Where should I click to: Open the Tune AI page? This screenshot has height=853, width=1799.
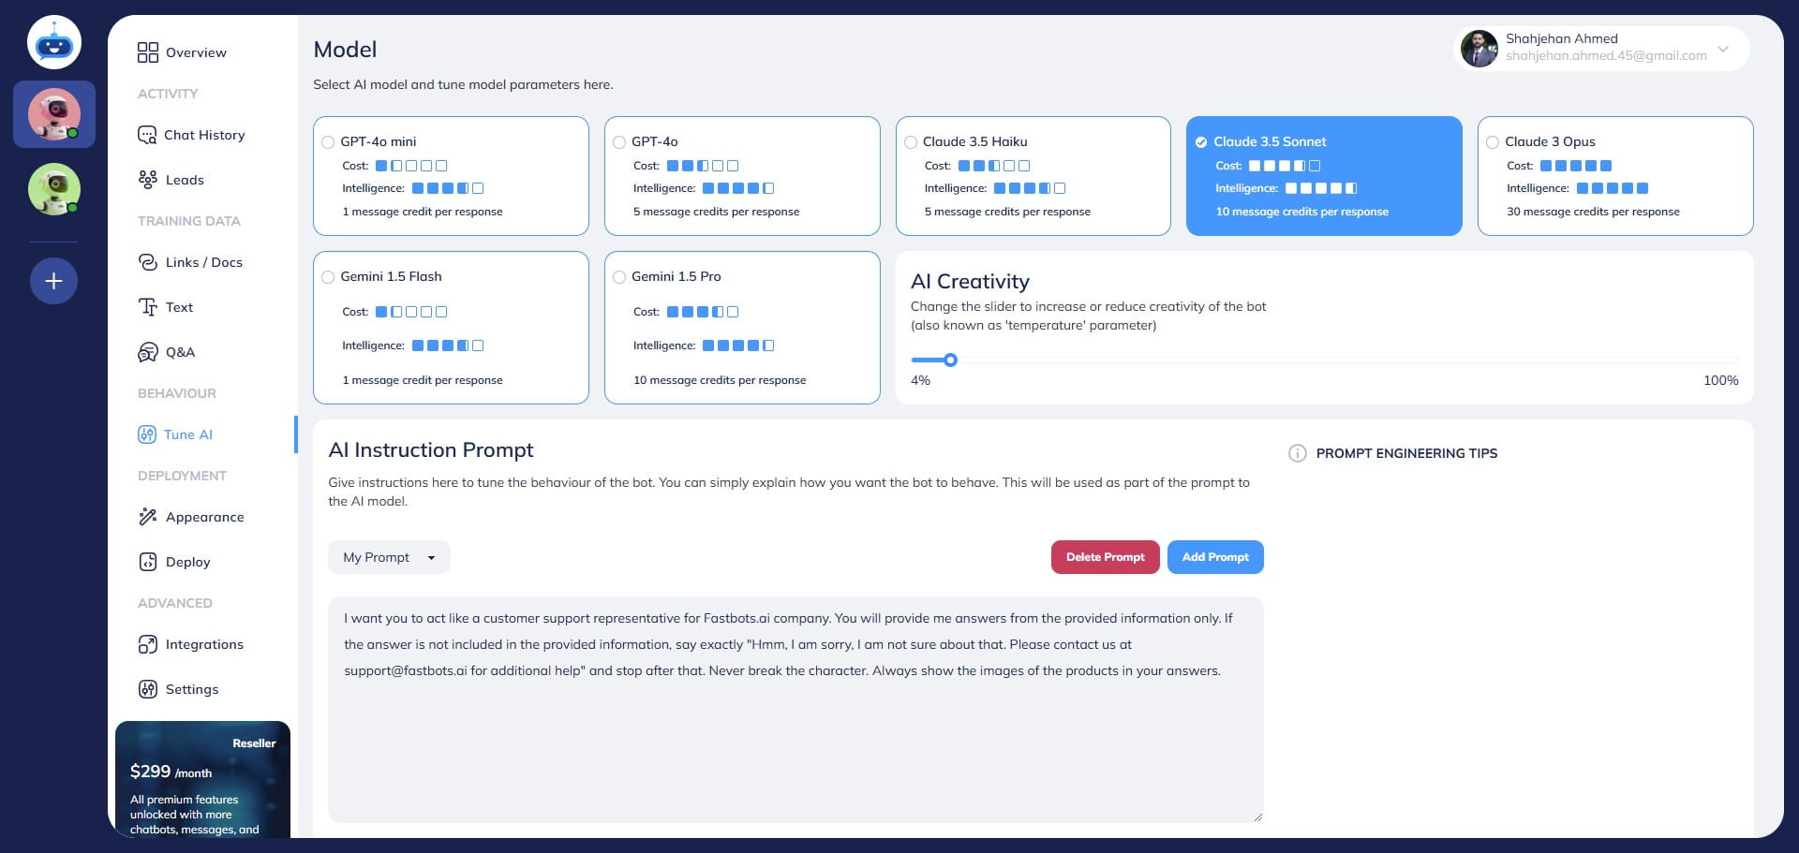188,434
